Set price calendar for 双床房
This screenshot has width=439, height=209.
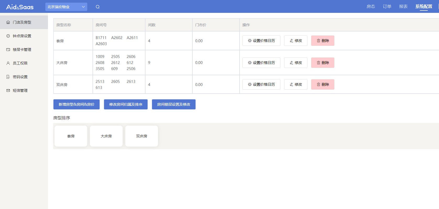(x=261, y=84)
